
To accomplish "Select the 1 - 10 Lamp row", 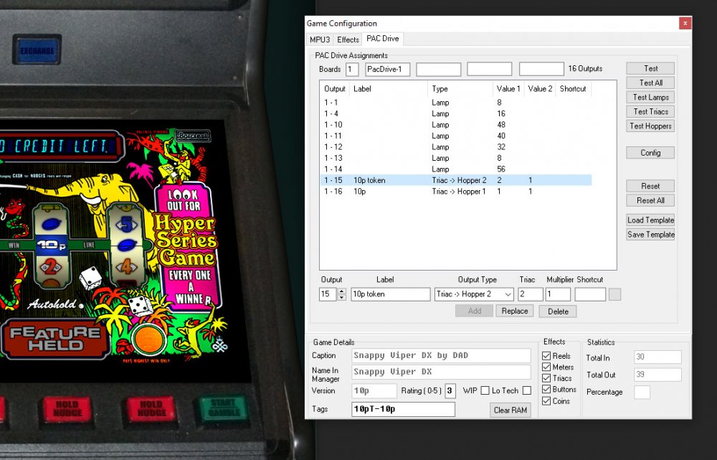I will pos(455,124).
